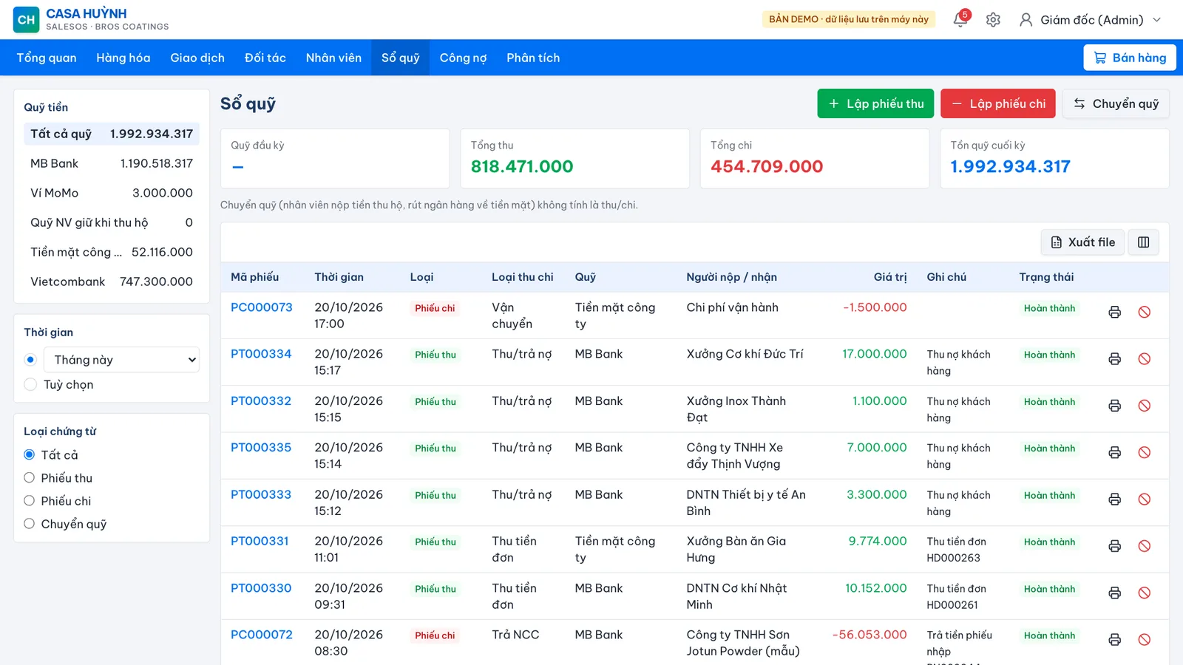The width and height of the screenshot is (1183, 665).
Task: Select Vietcombank fund in sidebar
Action: 112,282
